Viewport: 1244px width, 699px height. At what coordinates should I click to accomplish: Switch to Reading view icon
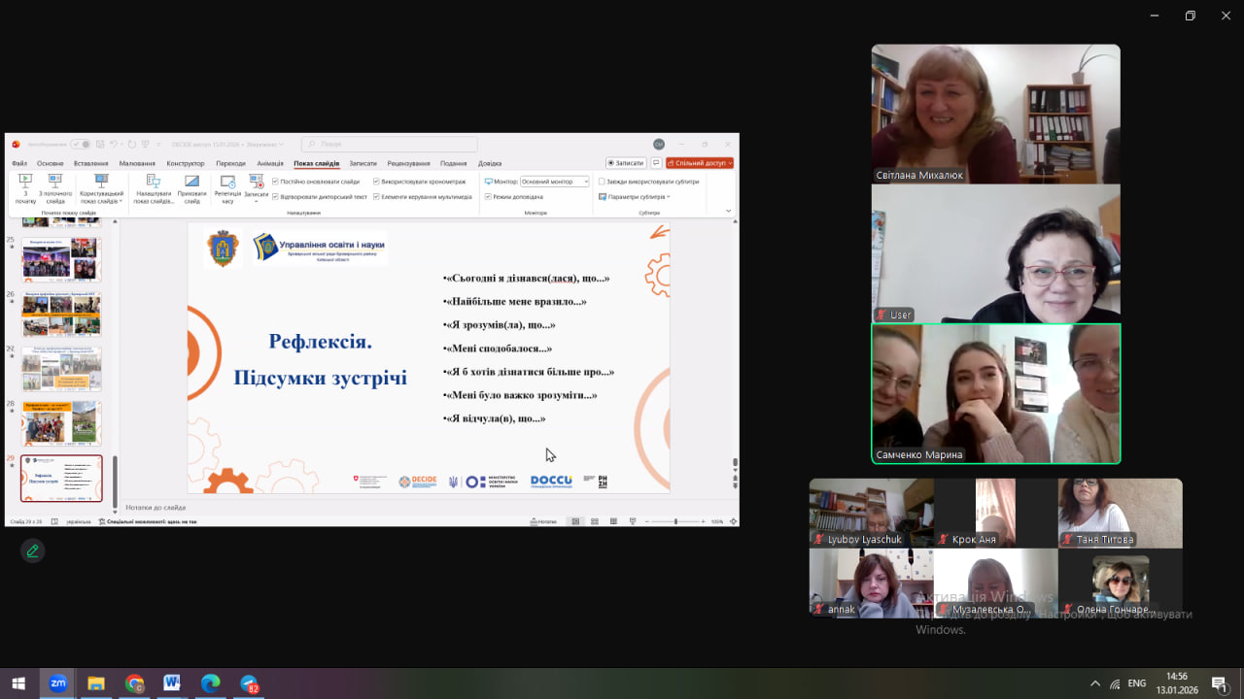pos(613,521)
